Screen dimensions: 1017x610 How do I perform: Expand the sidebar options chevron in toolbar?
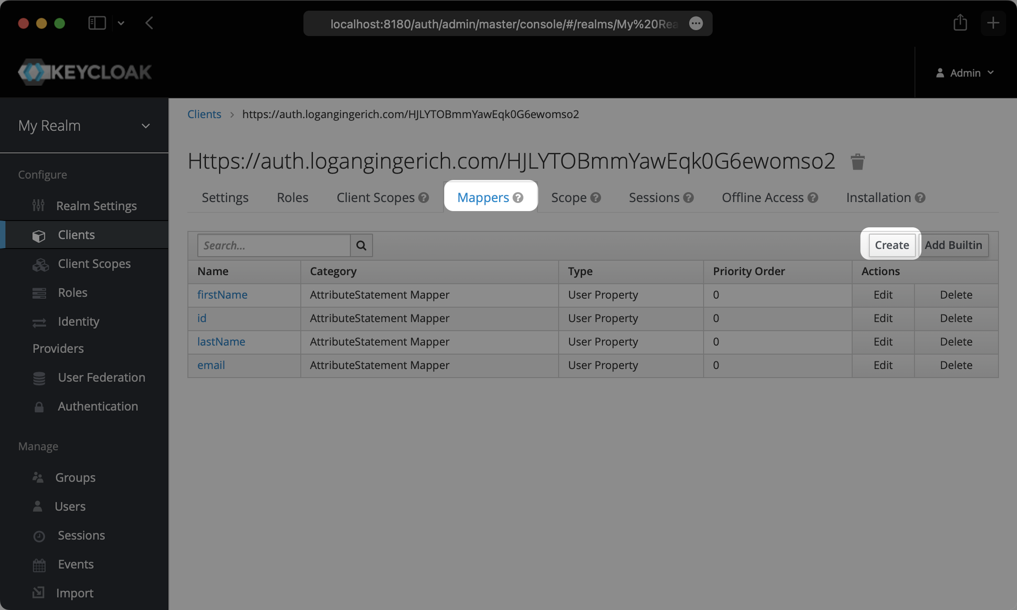pyautogui.click(x=121, y=24)
